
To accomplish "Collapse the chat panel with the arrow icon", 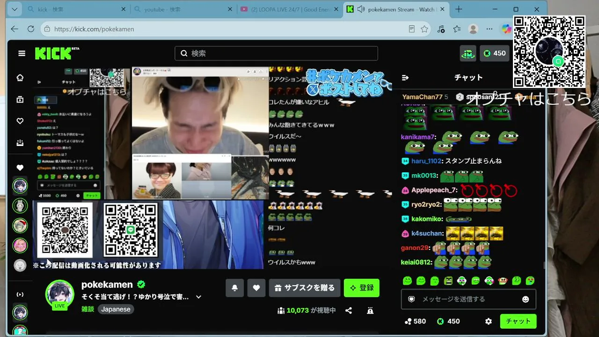I will point(405,78).
